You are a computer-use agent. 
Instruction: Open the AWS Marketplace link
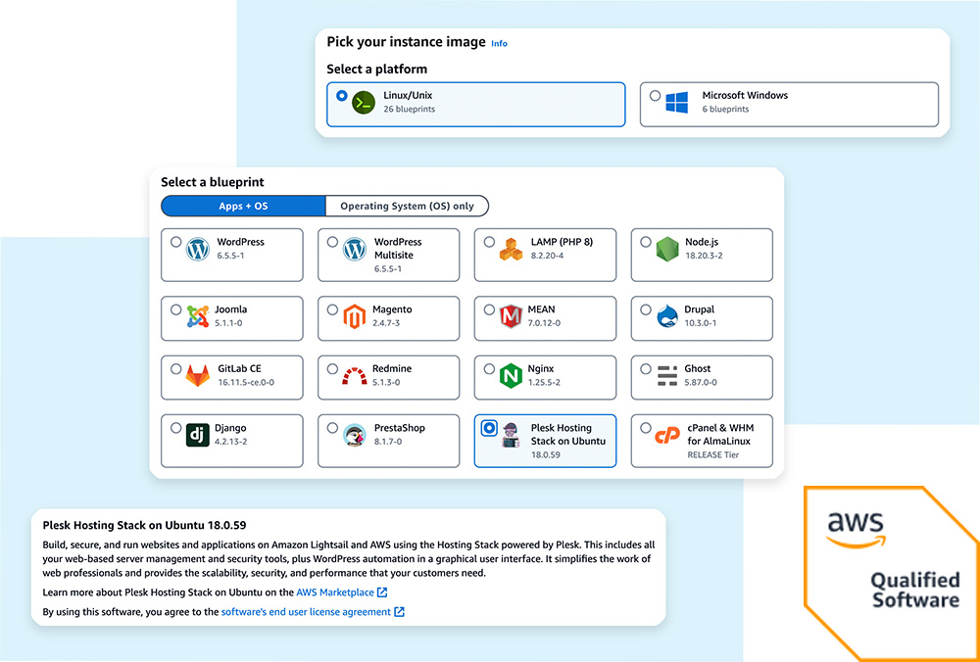click(x=335, y=592)
